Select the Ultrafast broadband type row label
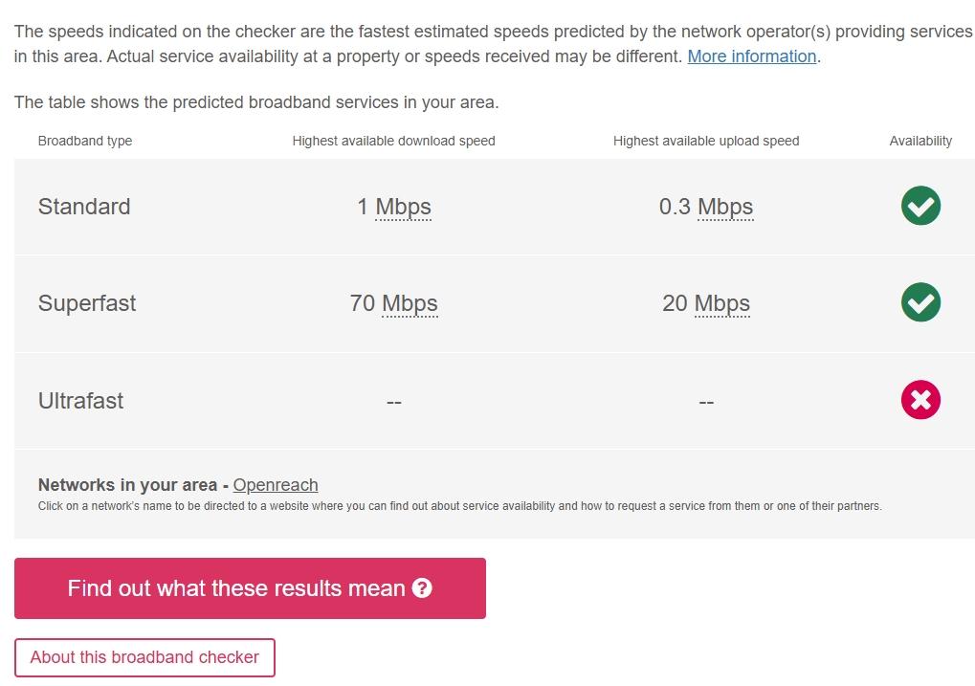Screen dimensions: 975x686 pyautogui.click(x=80, y=401)
